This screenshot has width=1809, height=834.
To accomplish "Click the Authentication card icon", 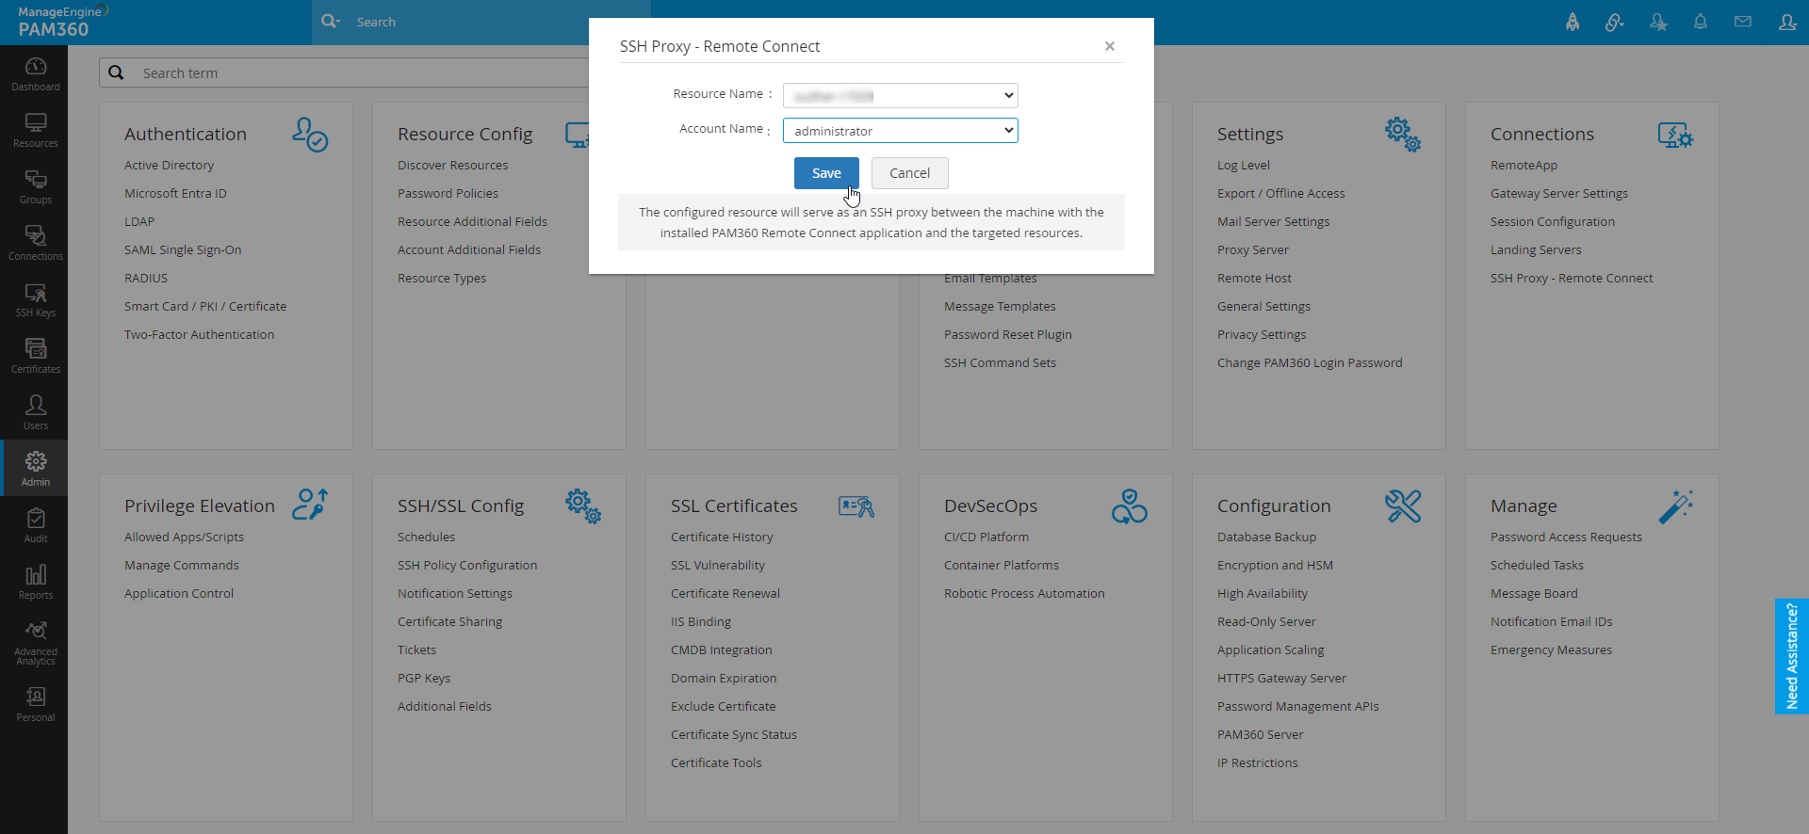I will [x=310, y=135].
